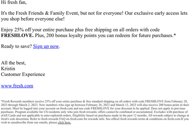190x125 pixels.
Task: Click the bold FRESHLOVE promo code
Action: (17, 35)
